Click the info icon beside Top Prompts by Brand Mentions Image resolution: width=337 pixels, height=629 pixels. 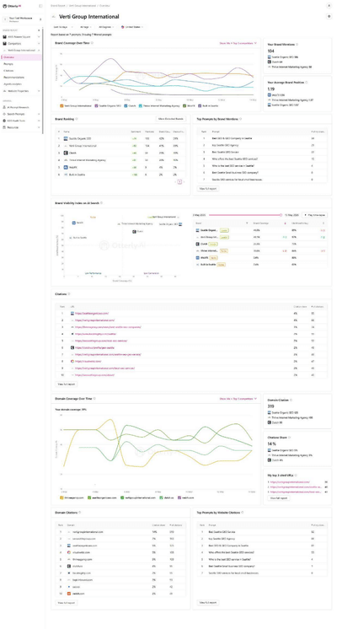tap(240, 119)
